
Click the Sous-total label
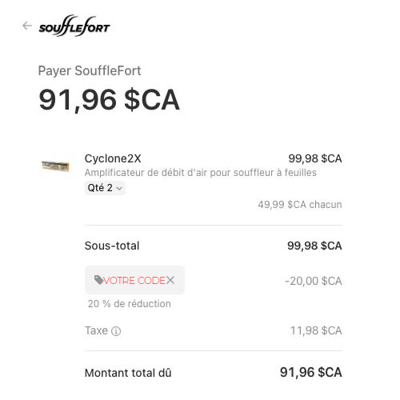coord(112,246)
